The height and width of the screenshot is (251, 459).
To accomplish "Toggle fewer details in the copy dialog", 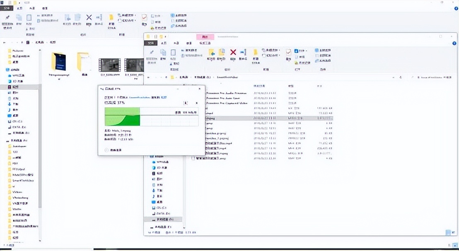I will point(107,150).
